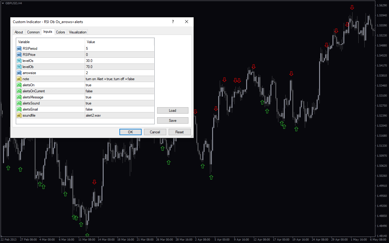Select the soundfile value alert2.wav
The image size is (389, 243).
(119, 115)
